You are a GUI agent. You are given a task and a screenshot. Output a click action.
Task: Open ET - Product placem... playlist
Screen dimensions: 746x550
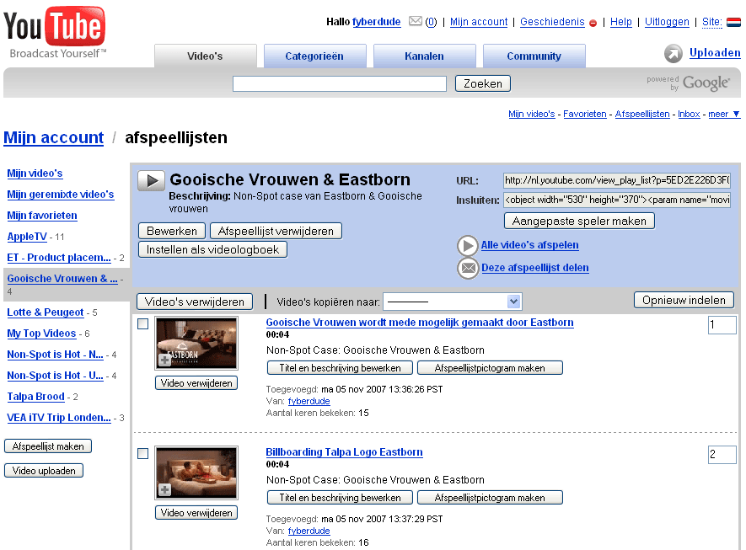pos(59,258)
